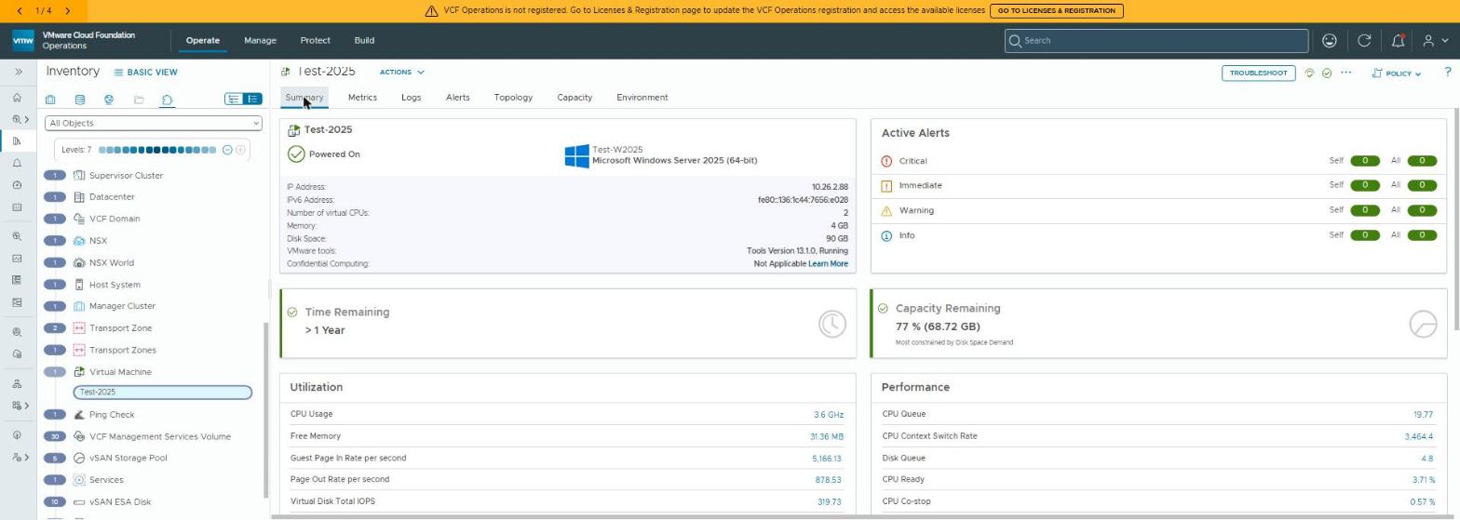Switch to tree hierarchy view toggle
1460x520 pixels.
[234, 99]
